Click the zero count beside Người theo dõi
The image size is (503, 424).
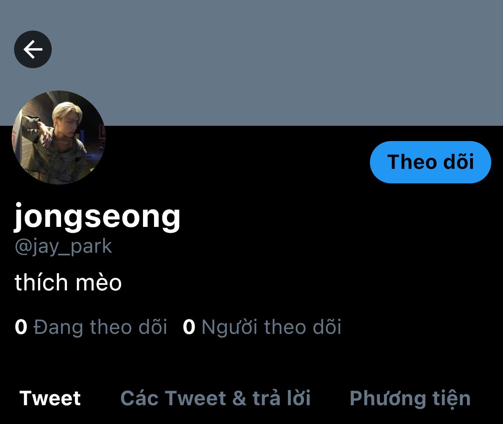189,327
